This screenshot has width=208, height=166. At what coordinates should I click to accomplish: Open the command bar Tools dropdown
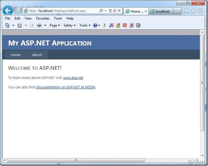point(85,25)
